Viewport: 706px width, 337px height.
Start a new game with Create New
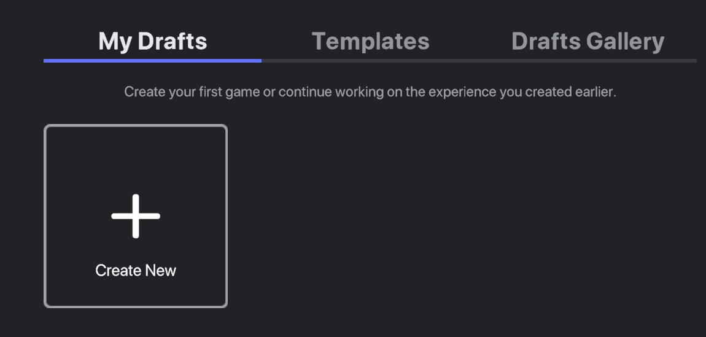[136, 271]
